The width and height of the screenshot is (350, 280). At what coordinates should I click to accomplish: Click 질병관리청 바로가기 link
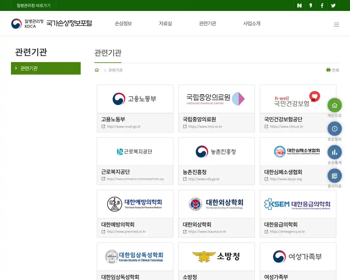point(34,5)
